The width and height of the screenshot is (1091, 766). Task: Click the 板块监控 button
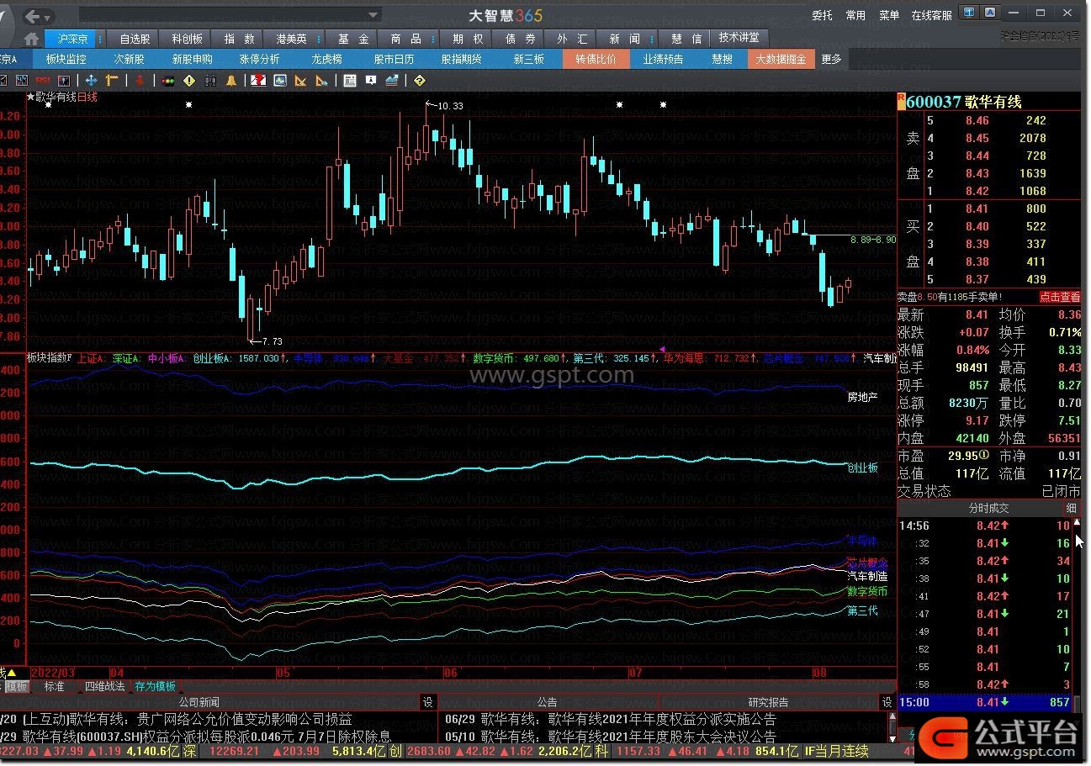point(66,60)
